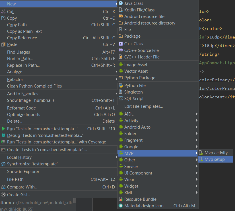Expand the Google submenu arrow
The height and width of the screenshot is (211, 235).
click(197, 147)
